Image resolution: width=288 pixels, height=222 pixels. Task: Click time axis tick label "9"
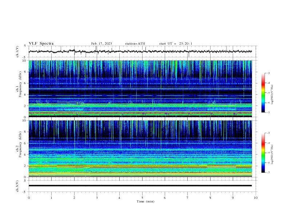(233, 198)
